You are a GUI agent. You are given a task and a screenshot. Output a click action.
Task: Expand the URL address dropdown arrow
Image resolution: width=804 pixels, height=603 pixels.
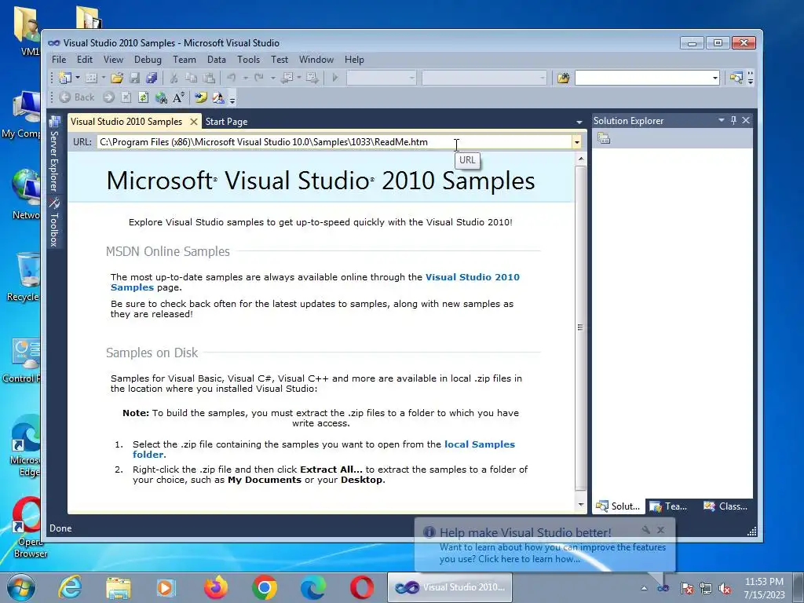tap(577, 142)
